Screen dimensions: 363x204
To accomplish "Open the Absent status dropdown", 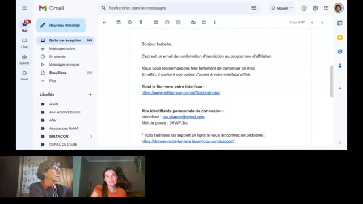I will coord(282,8).
